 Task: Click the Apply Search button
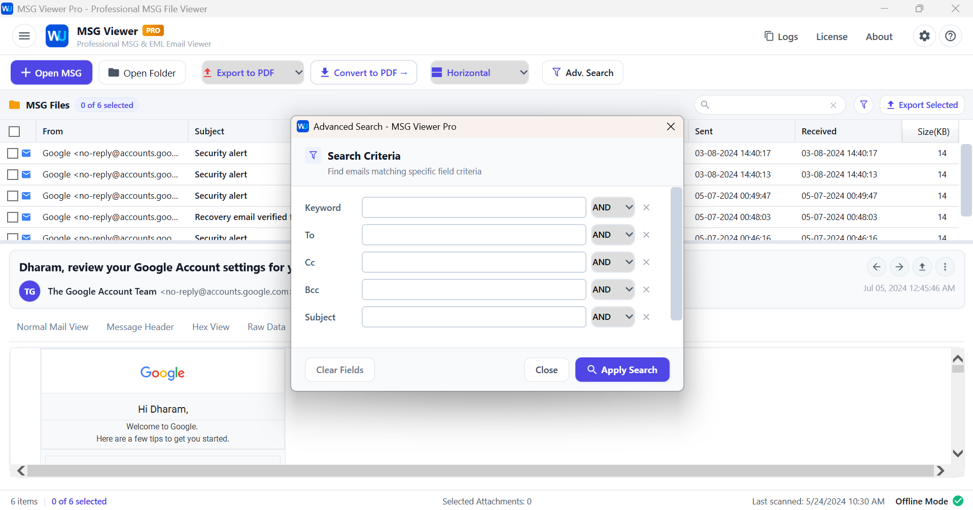click(622, 370)
